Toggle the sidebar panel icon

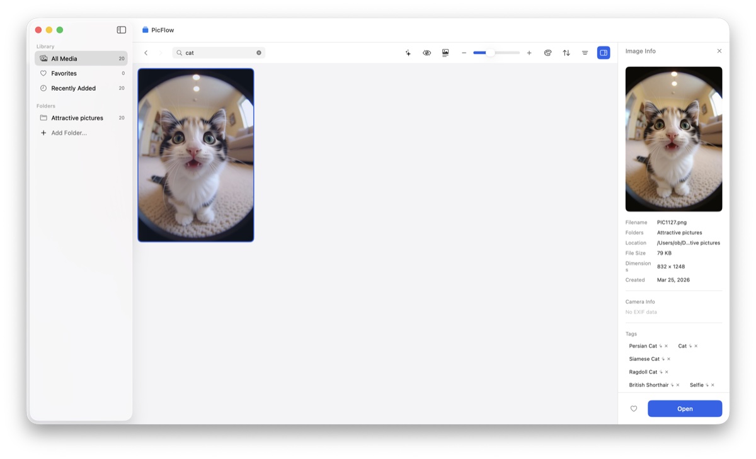point(122,30)
